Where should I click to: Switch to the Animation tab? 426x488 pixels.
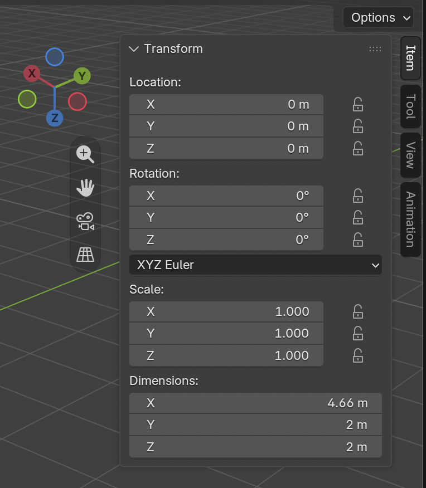click(410, 219)
